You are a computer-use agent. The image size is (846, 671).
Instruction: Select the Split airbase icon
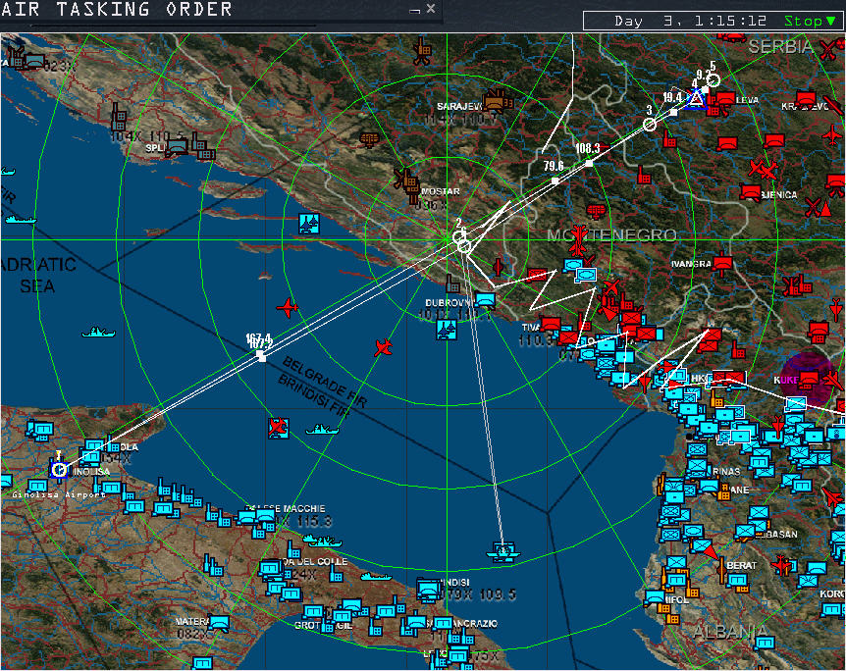[178, 147]
